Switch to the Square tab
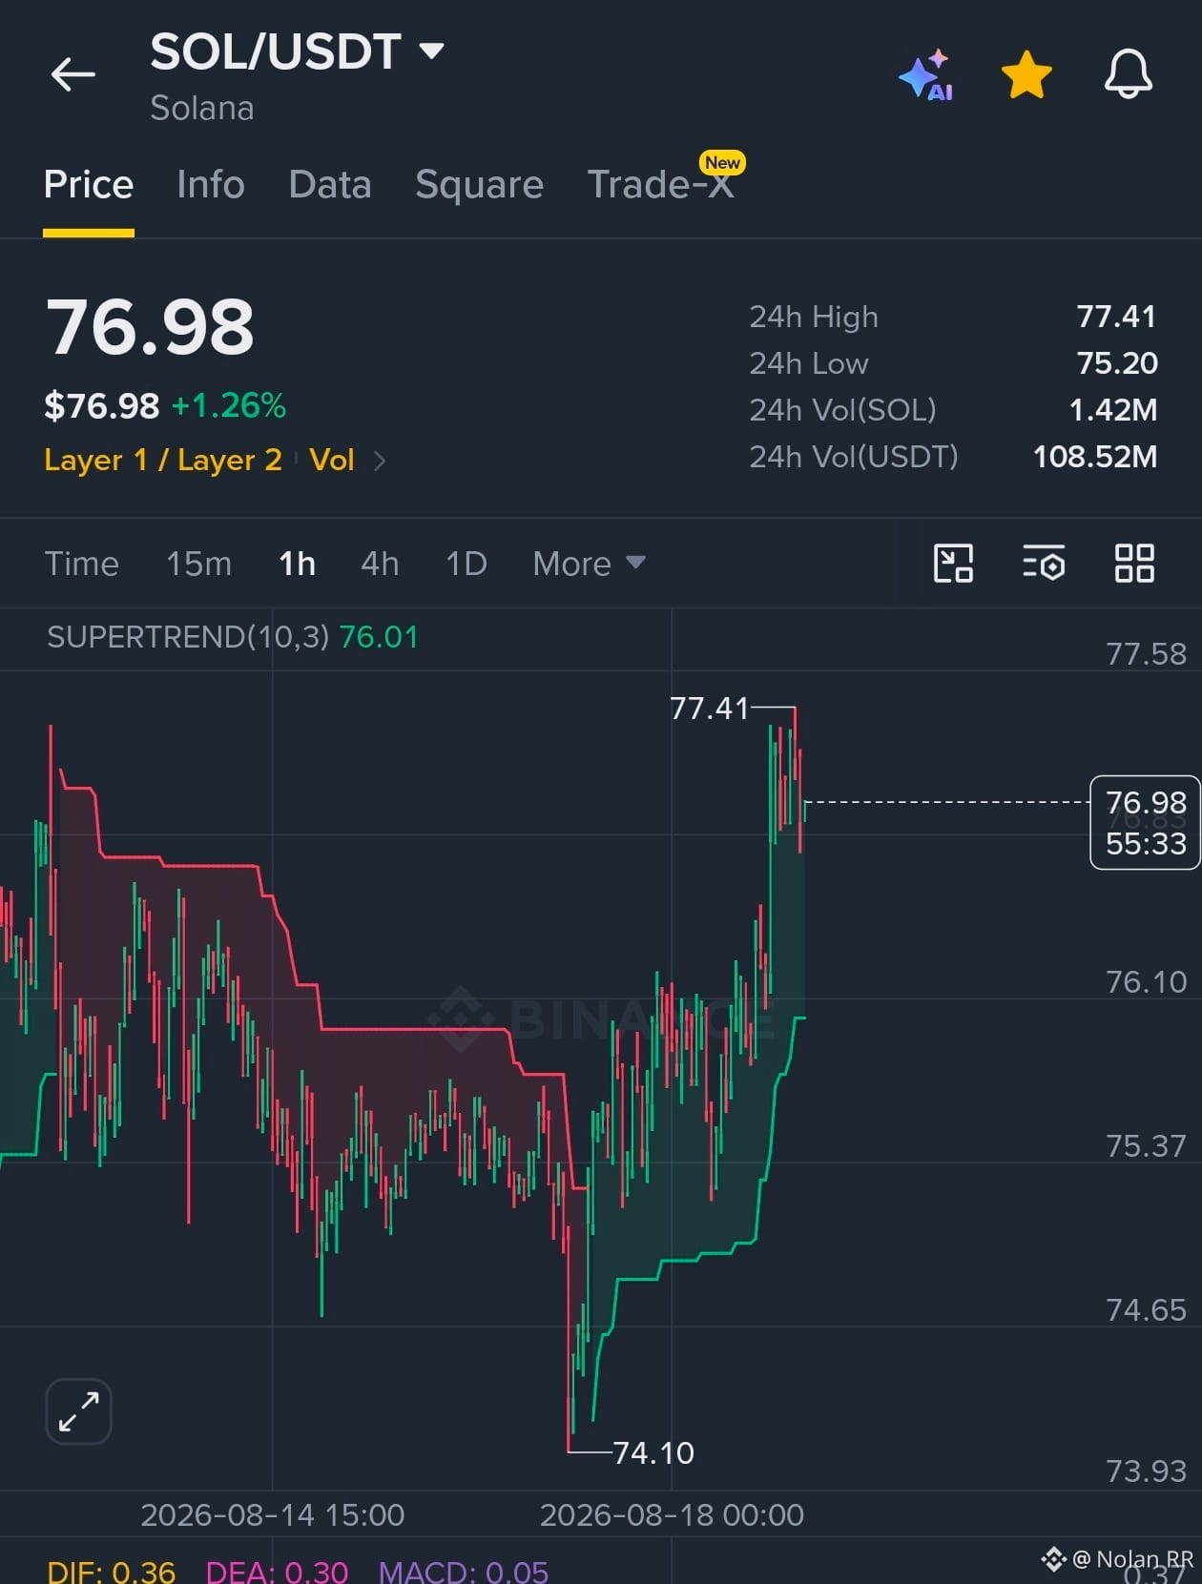1202x1584 pixels. click(x=479, y=185)
